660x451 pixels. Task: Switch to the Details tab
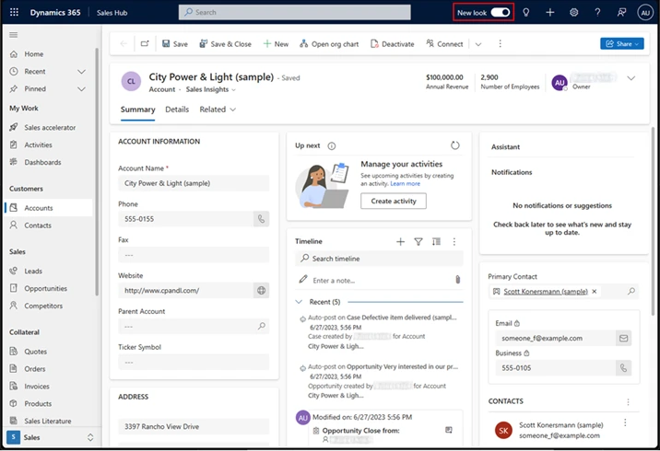177,110
